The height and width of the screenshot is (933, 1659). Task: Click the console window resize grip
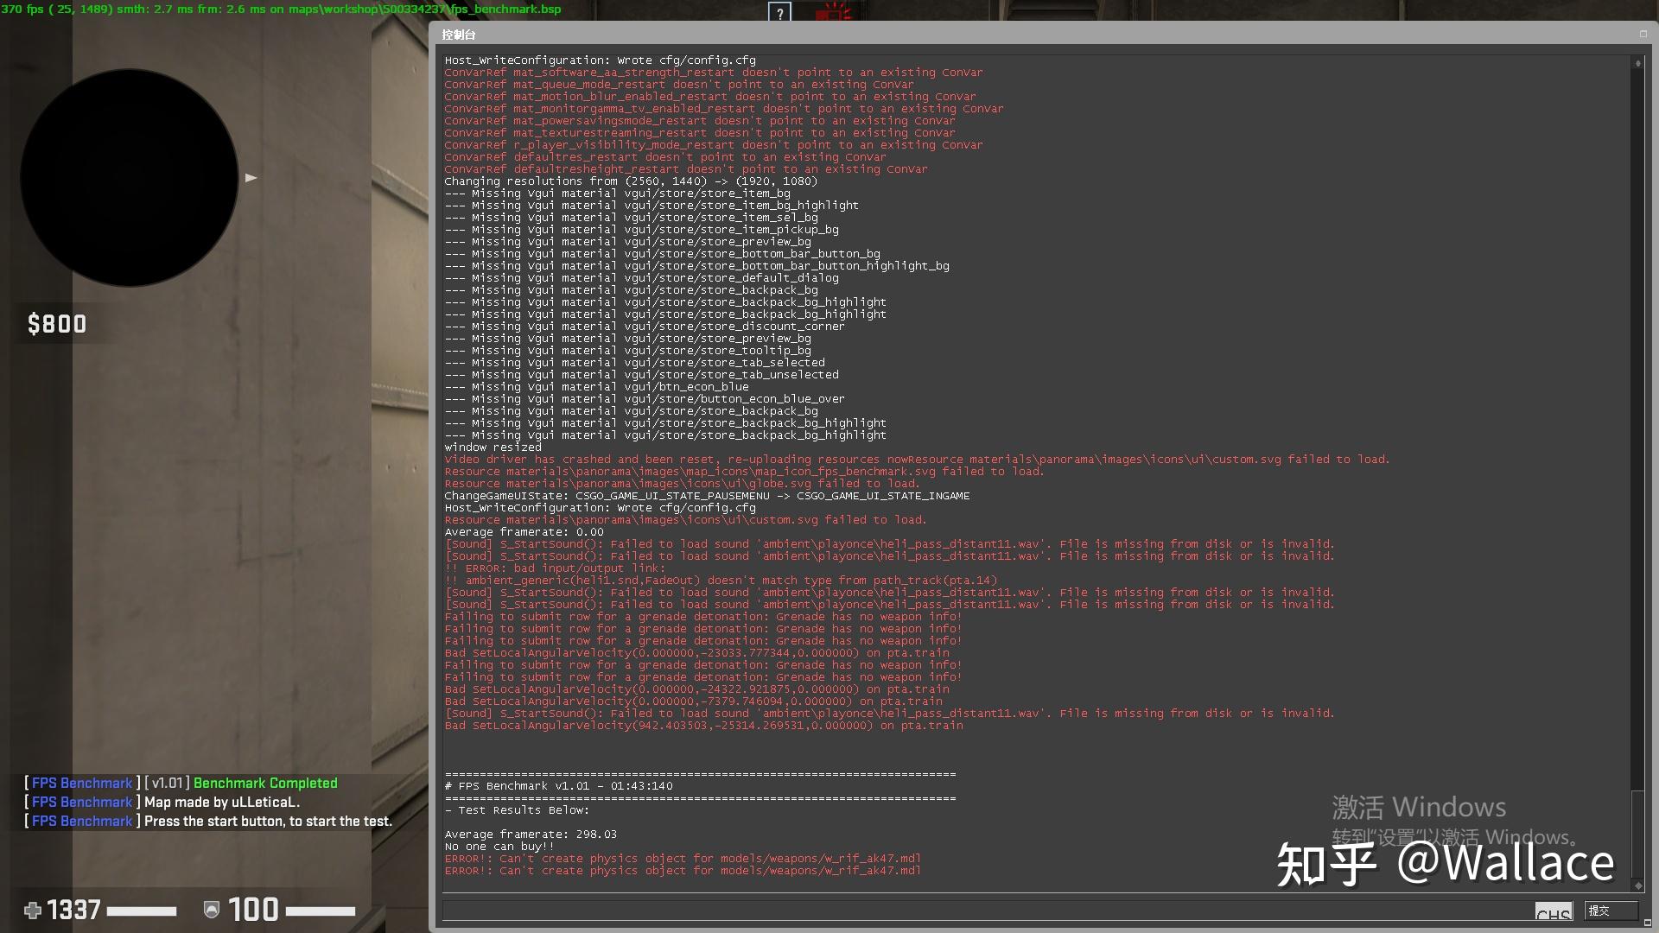tap(1649, 924)
